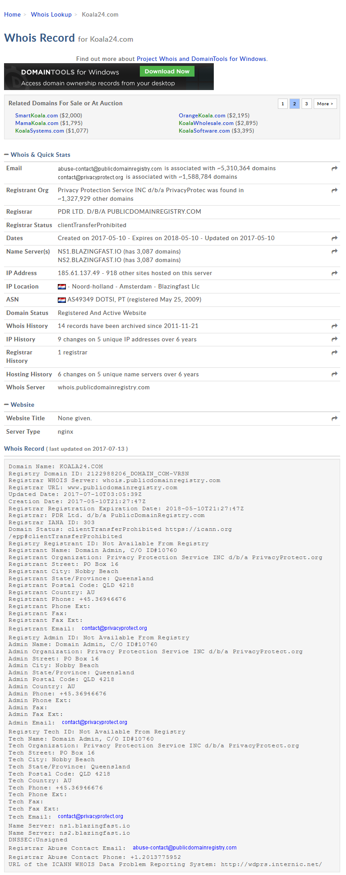Go to page 3 of related domains
Image resolution: width=346 pixels, height=875 pixels.
click(307, 104)
